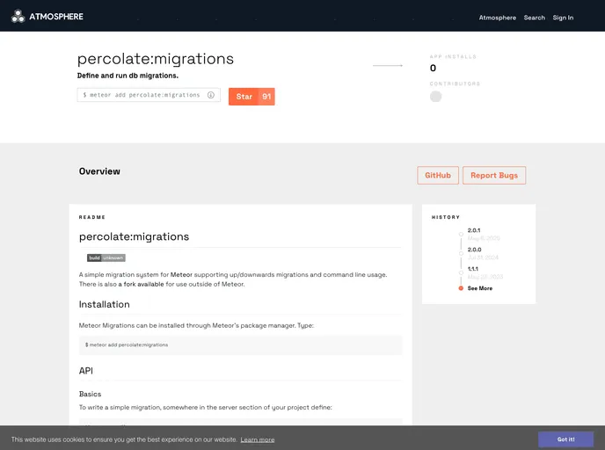Select the meteor add command field
Viewport: 605px width, 450px height.
[x=149, y=95]
